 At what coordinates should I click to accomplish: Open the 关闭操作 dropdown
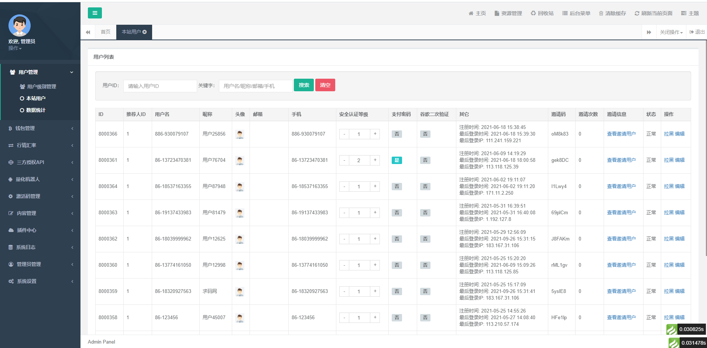point(670,32)
